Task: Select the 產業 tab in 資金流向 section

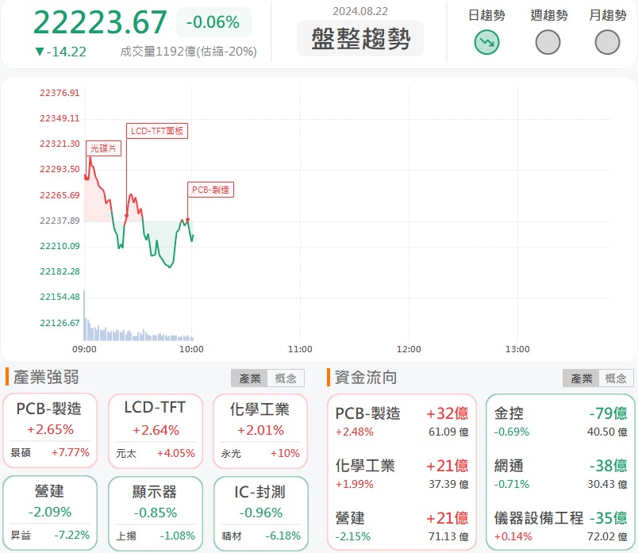Action: (x=581, y=378)
